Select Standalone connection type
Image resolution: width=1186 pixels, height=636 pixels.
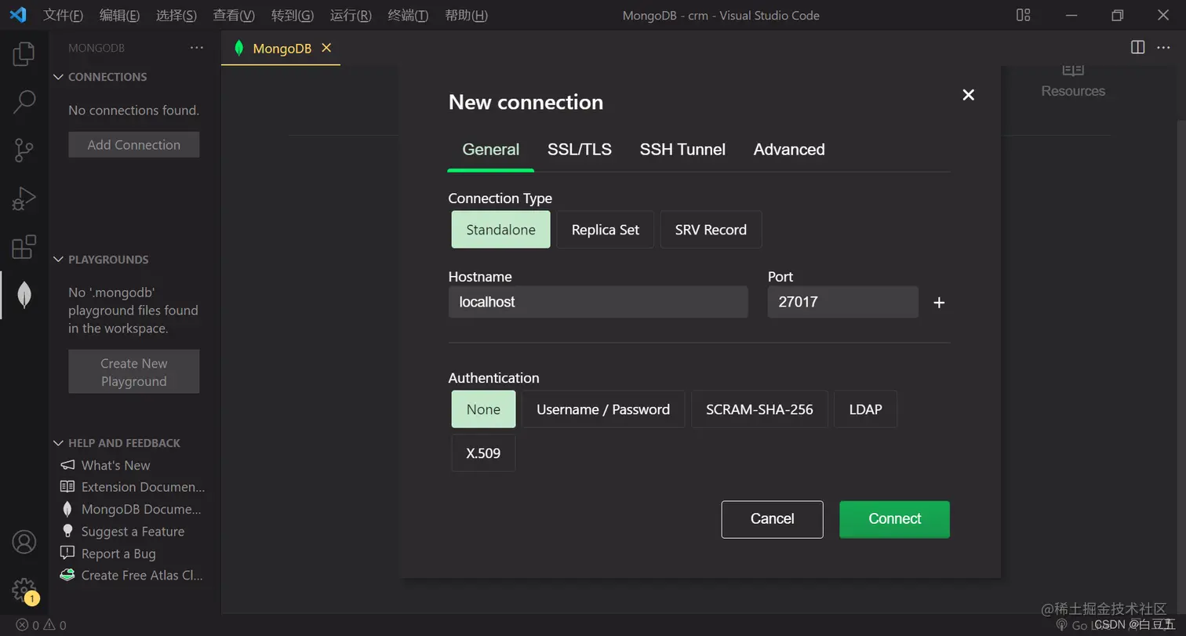click(x=500, y=230)
